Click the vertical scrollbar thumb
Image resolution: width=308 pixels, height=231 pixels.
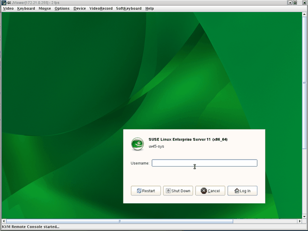[x=304, y=83]
